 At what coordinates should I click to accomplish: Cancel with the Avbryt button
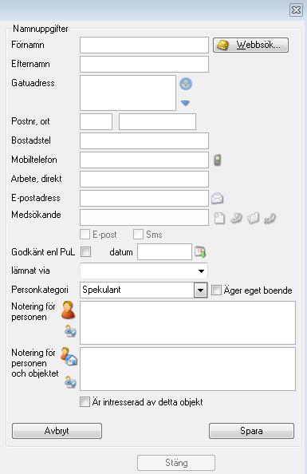click(57, 431)
